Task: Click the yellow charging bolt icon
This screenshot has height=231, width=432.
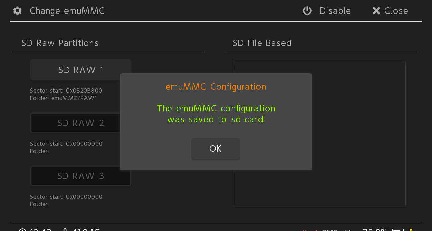Action: pyautogui.click(x=411, y=230)
